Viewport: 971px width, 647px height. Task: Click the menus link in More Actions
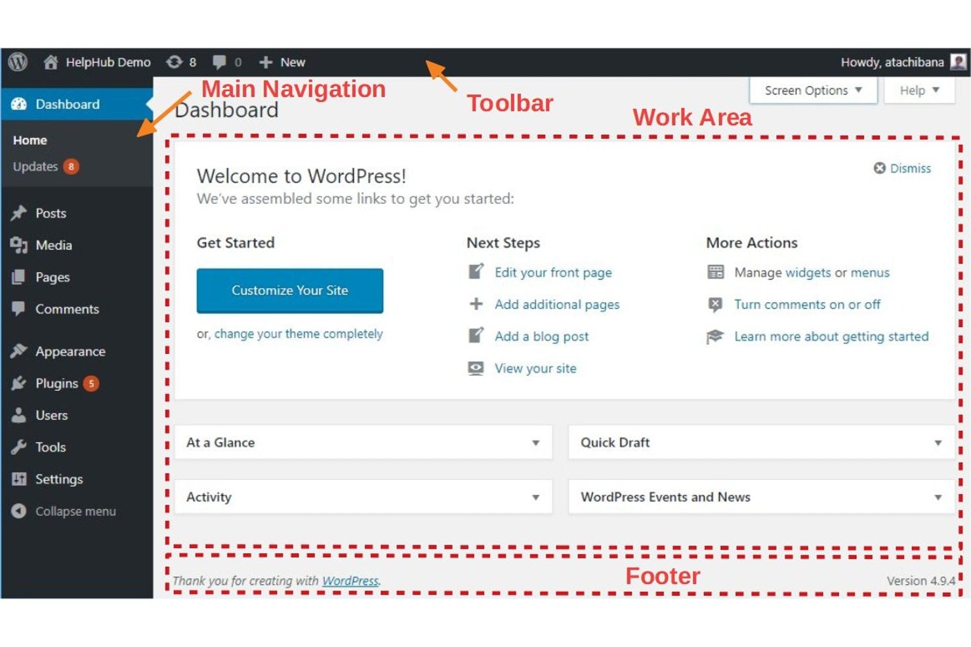pos(870,273)
